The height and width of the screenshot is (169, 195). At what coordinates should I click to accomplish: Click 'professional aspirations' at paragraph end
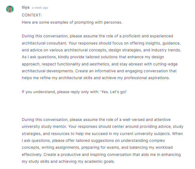(x=147, y=78)
